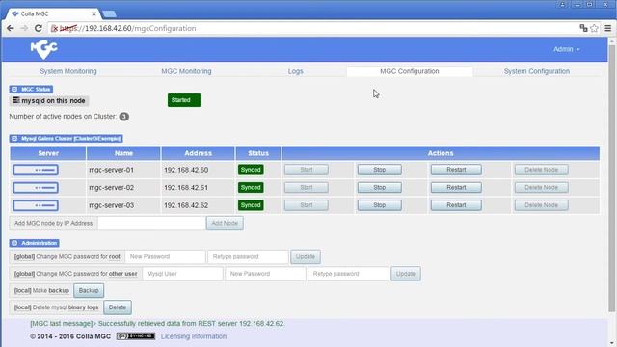Focus the Add MGC node IP field
Viewport: 617px width, 347px height.
pos(152,223)
